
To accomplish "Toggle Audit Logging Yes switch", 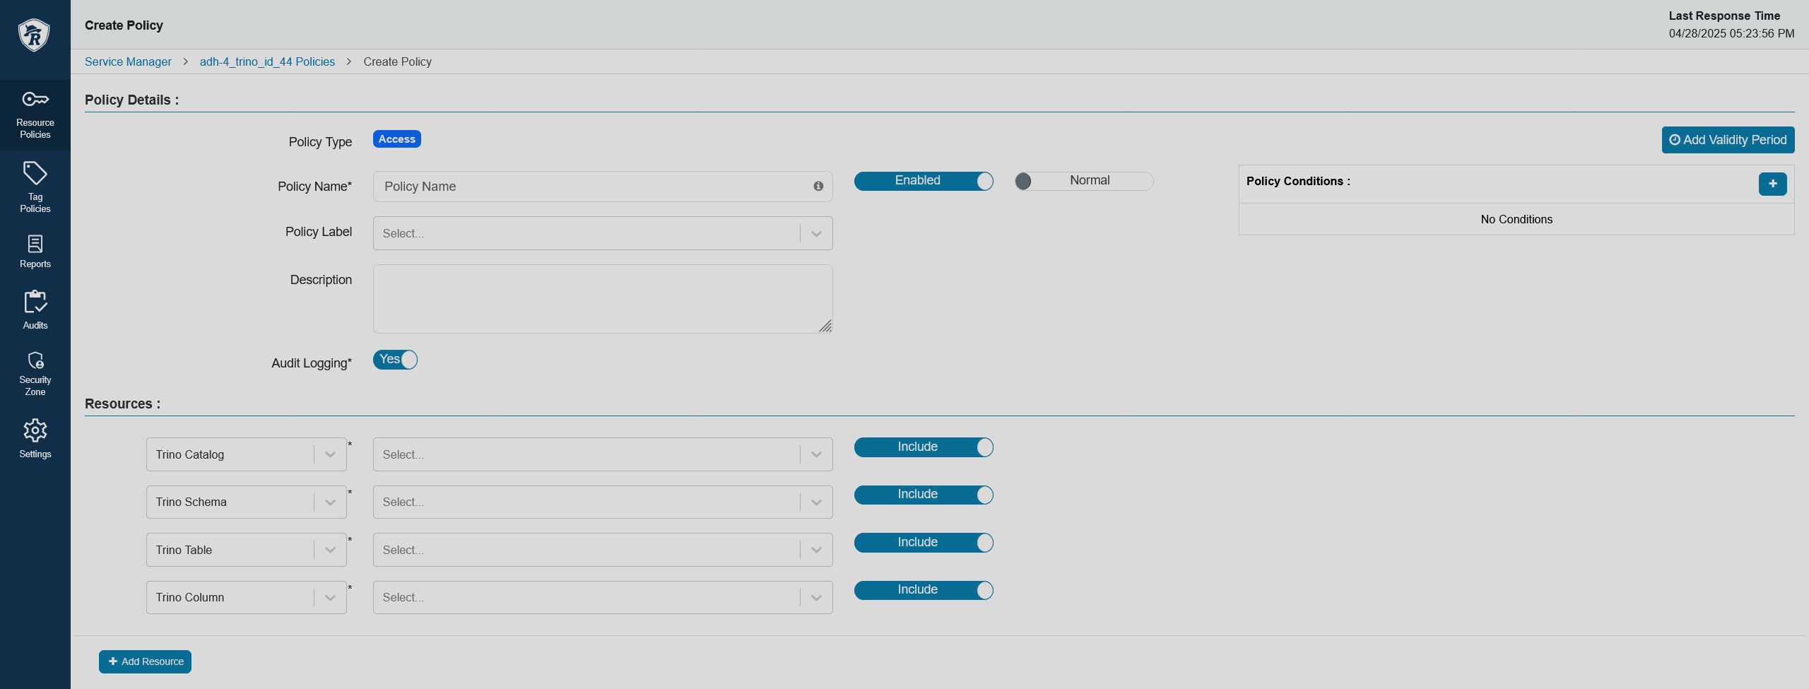I will coord(395,360).
